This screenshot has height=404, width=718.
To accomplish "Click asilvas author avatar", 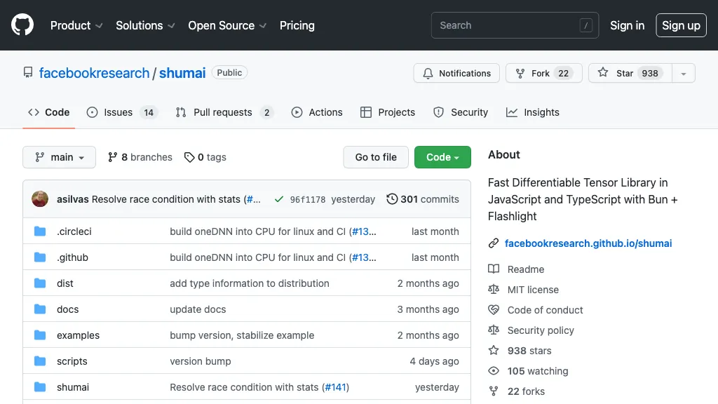I will (x=40, y=199).
